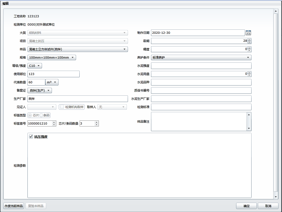Open the 养护条件 dropdown
282x212 pixels.
tap(201, 57)
